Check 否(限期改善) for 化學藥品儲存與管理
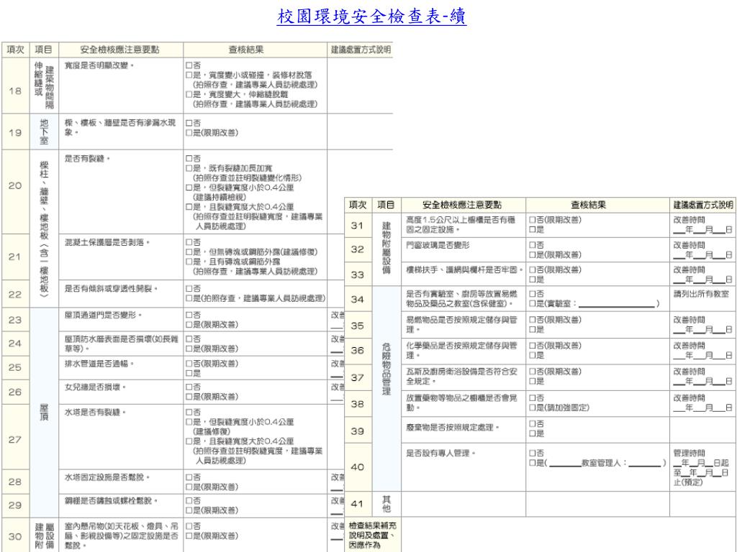Viewport: 737px width, 552px height. pos(533,346)
